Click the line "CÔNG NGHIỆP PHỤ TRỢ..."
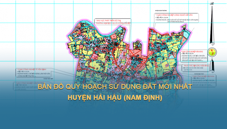 click(27, 76)
